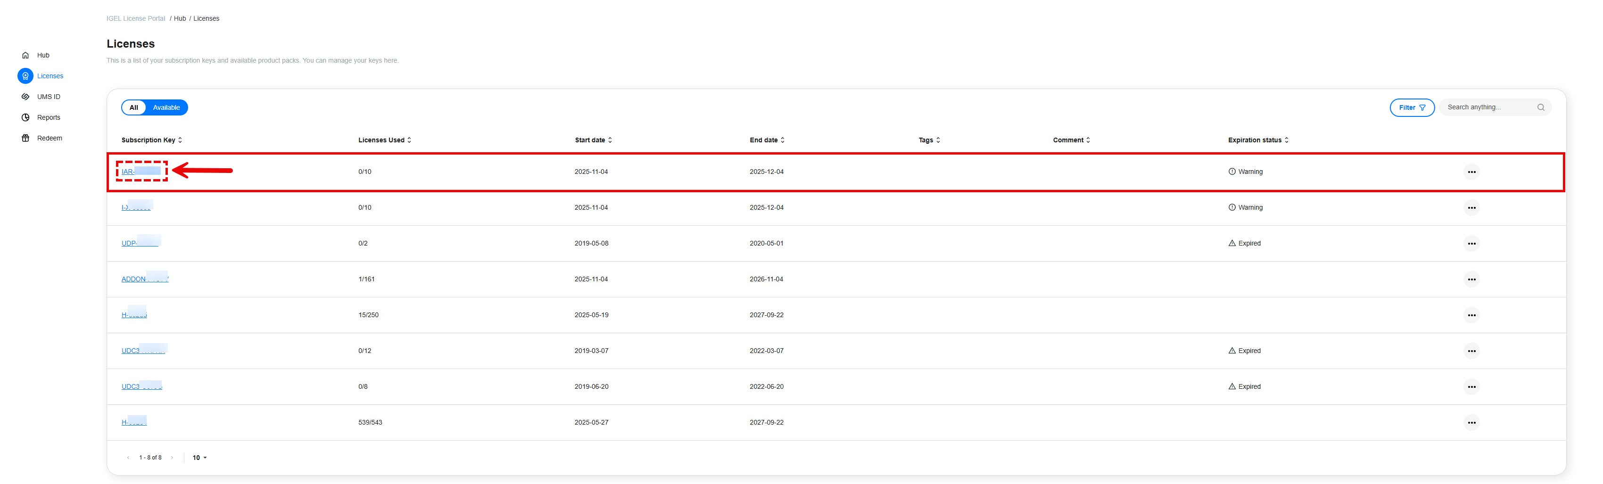Click the Search anything input field
1603x484 pixels.
pyautogui.click(x=1488, y=107)
